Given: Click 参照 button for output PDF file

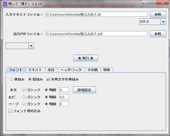Looking at the screenshot, I should (158, 34).
